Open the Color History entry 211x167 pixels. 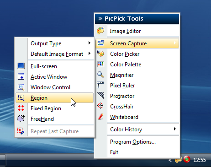(137, 129)
